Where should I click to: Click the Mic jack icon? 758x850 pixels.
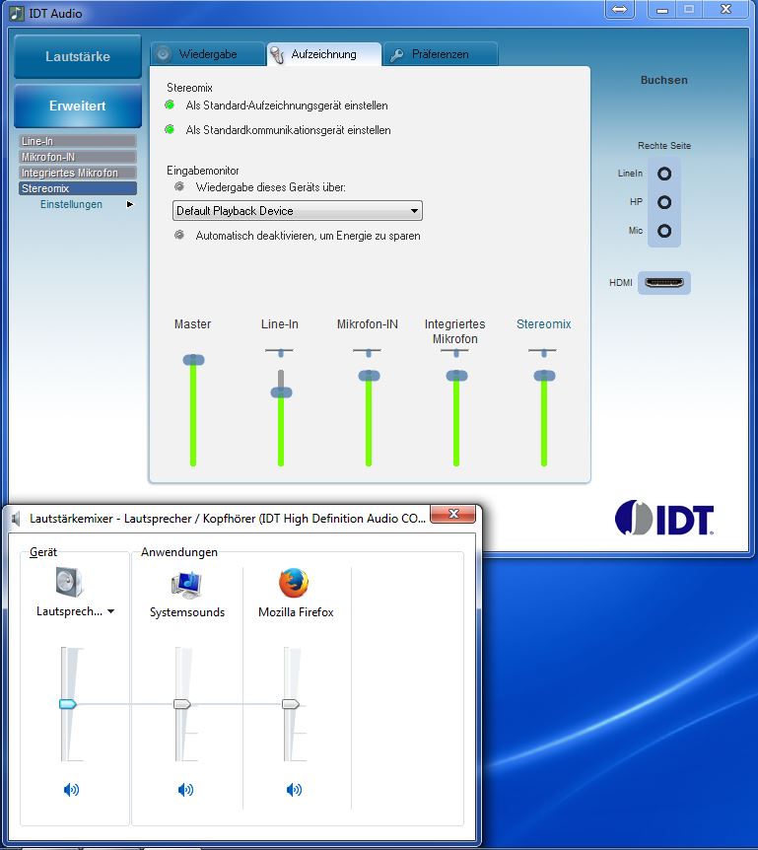tap(664, 231)
